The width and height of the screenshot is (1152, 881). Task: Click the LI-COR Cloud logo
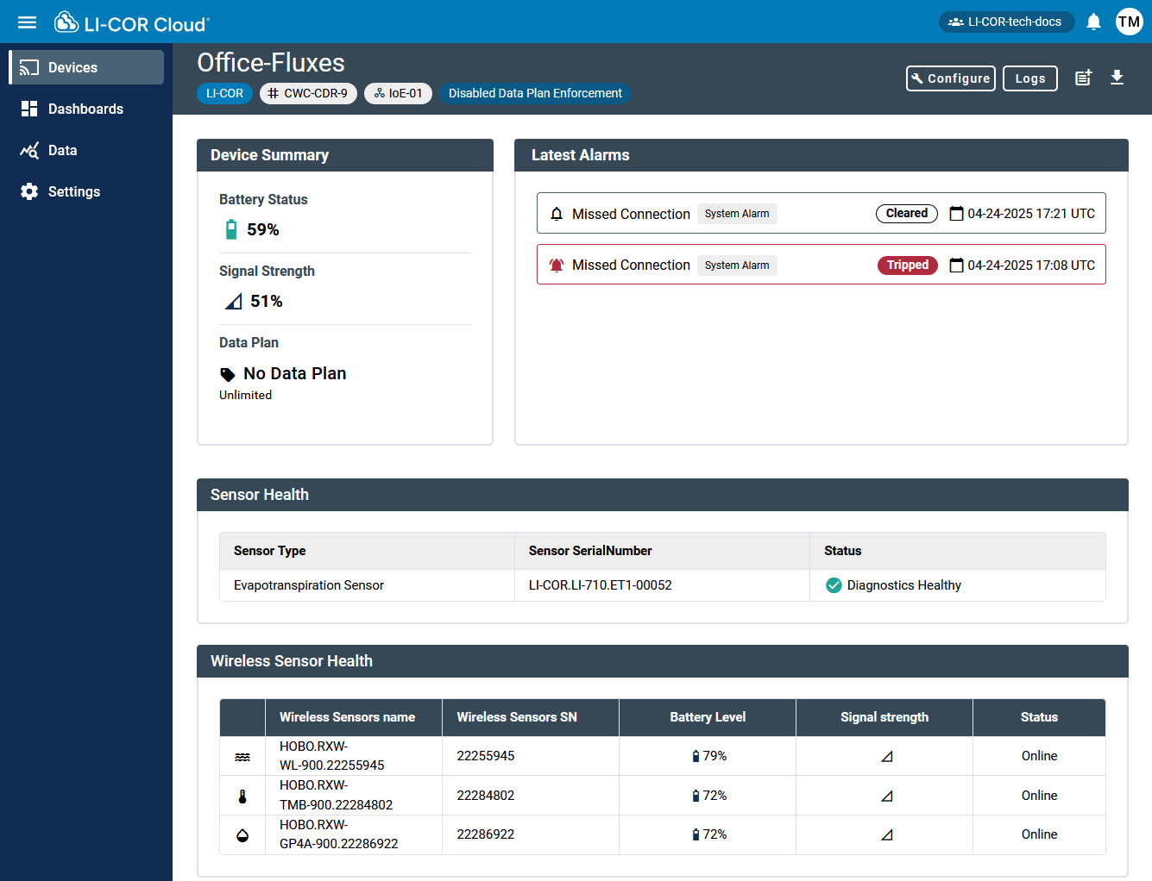click(132, 22)
